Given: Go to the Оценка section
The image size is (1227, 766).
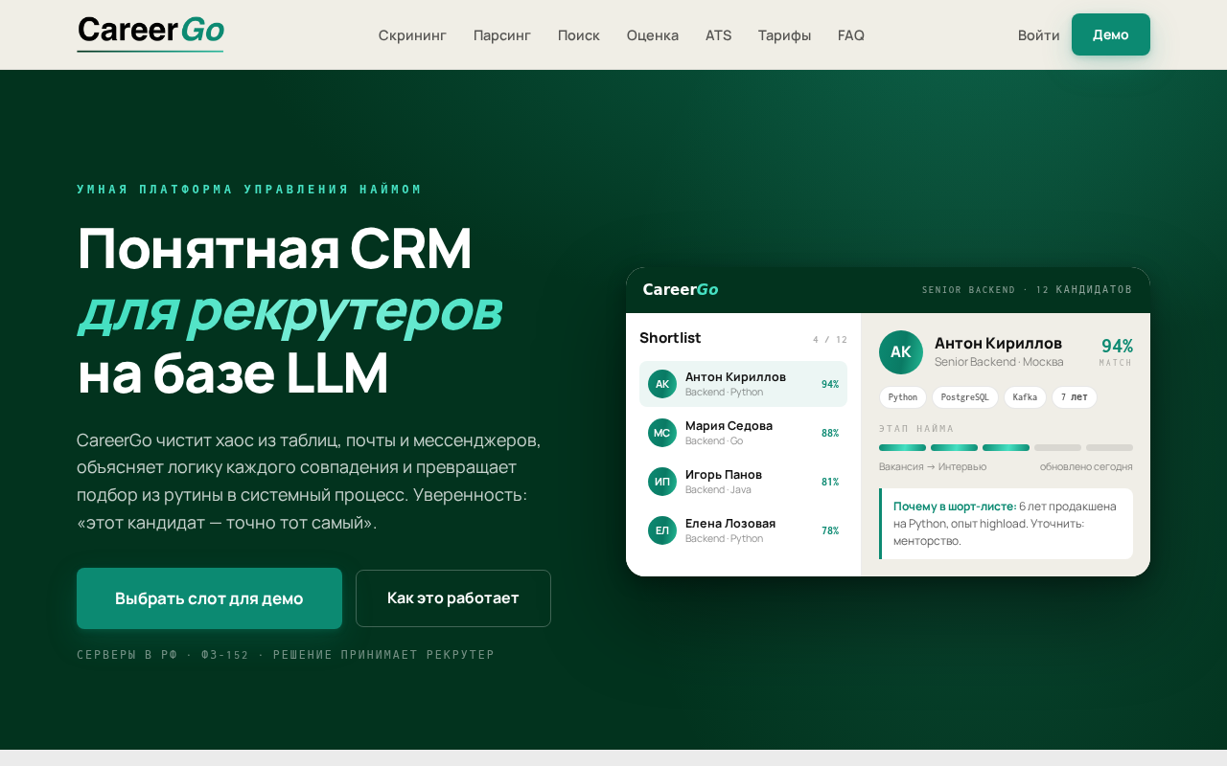Looking at the screenshot, I should 653,35.
